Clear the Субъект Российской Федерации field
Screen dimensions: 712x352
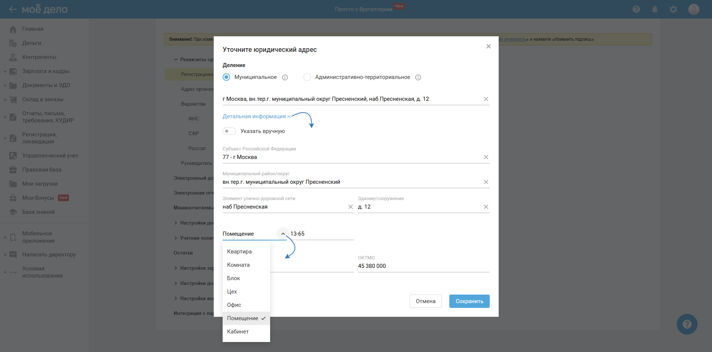pos(486,157)
